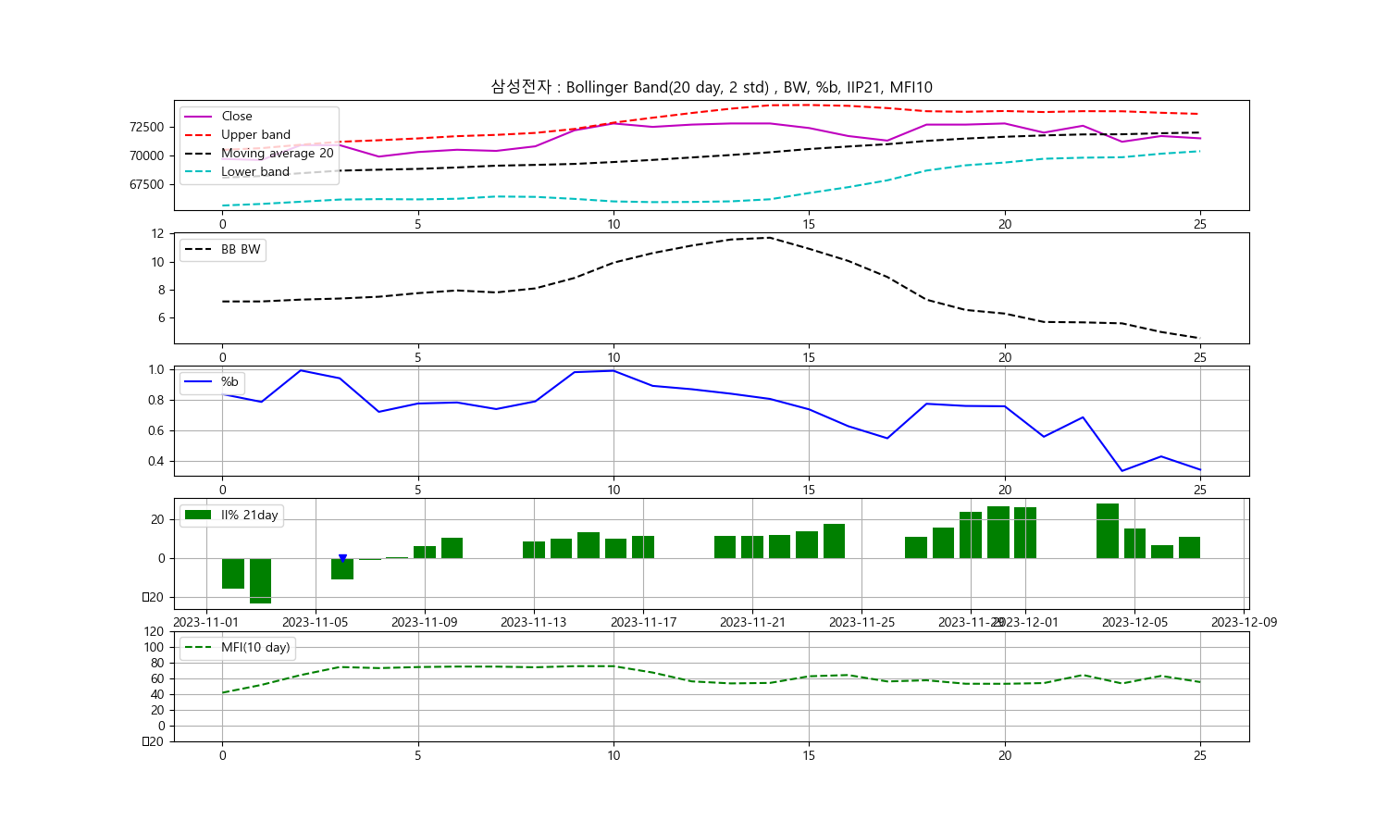This screenshot has height=833, width=1388.
Task: Click the 15 x-axis tick under the Bollinger chart
Action: pyautogui.click(x=809, y=225)
